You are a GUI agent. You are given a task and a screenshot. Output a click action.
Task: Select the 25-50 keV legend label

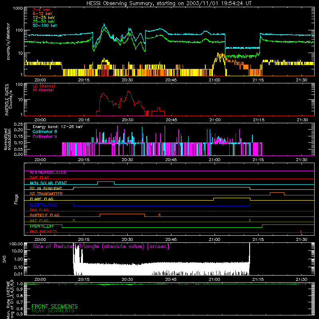tap(44, 22)
